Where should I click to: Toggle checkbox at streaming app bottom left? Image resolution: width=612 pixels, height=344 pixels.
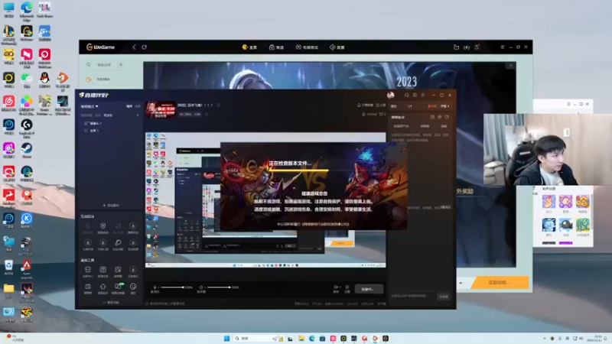coord(147,303)
